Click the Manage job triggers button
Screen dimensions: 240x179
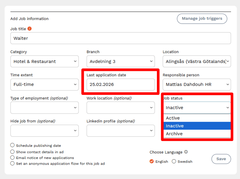click(x=202, y=19)
